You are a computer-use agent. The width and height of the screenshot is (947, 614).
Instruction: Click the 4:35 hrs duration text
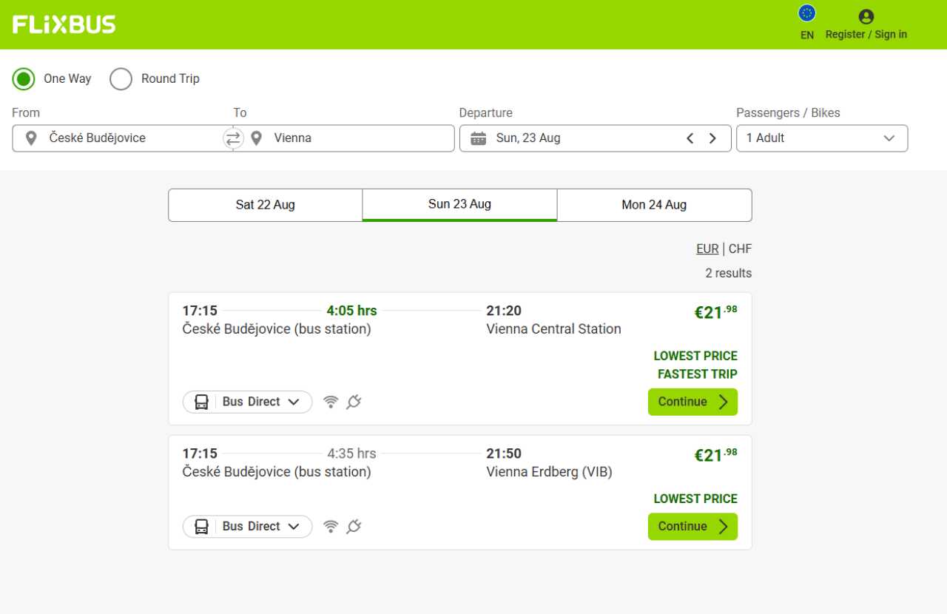(351, 453)
